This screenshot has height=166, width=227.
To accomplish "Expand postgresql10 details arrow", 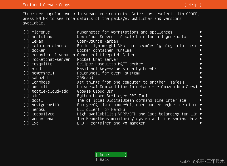I will coord(201,105).
